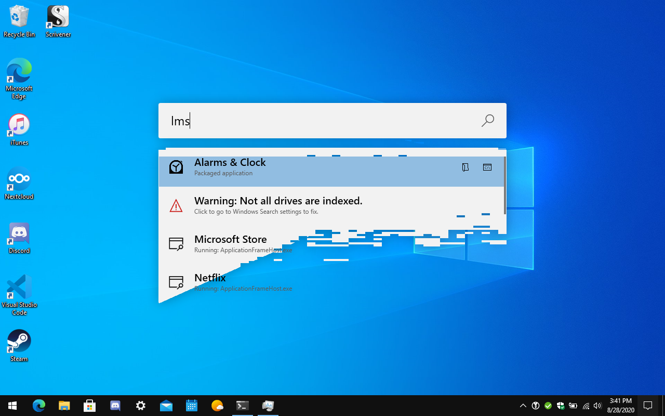Select Nextcloud desktop shortcut
Image resolution: width=665 pixels, height=416 pixels.
[19, 184]
